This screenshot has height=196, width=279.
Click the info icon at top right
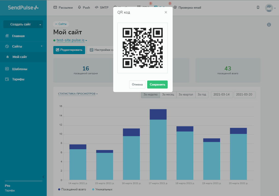pyautogui.click(x=269, y=25)
